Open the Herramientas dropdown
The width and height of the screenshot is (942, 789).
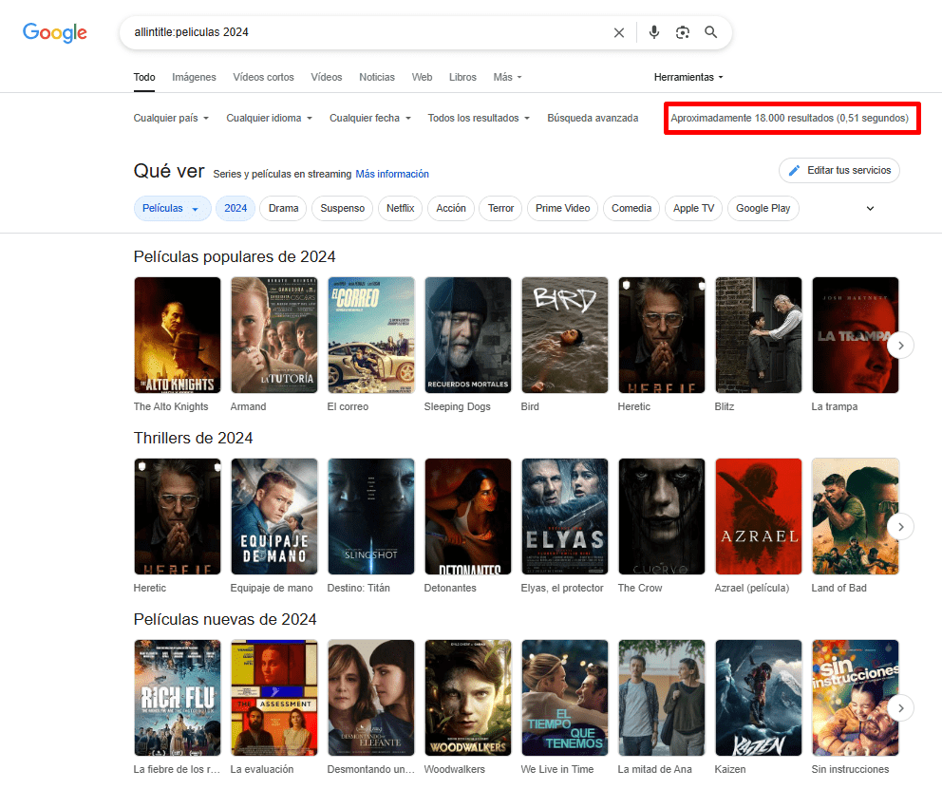point(688,78)
